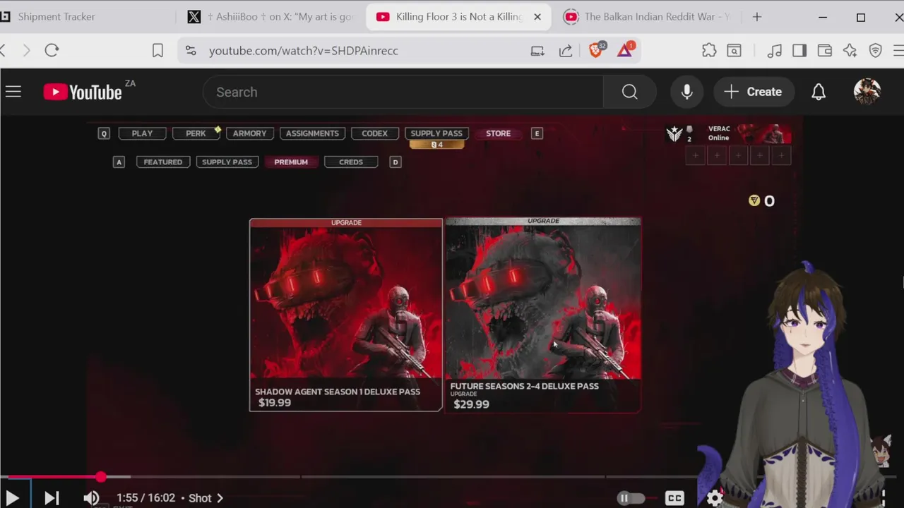Share this page link
This screenshot has height=508, width=904.
[566, 50]
